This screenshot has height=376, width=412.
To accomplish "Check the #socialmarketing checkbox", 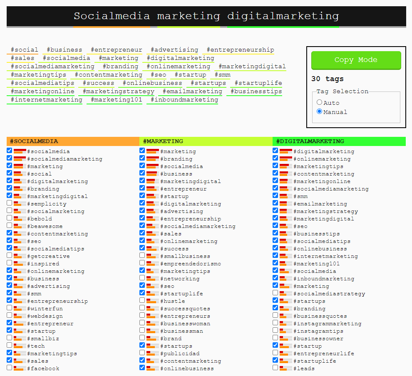I will pos(10,210).
